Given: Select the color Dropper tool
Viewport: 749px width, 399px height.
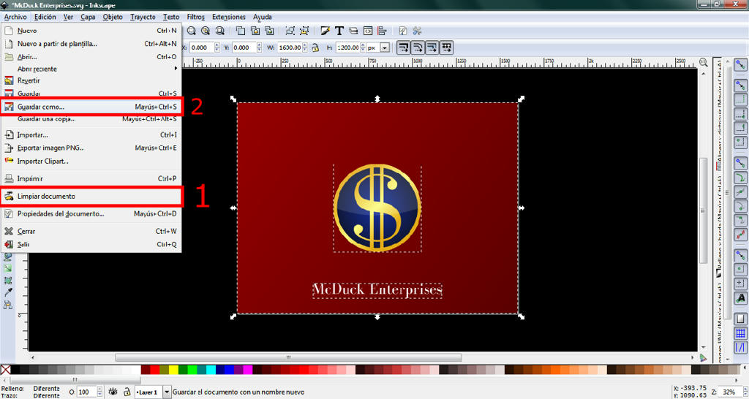Looking at the screenshot, I should [7, 292].
